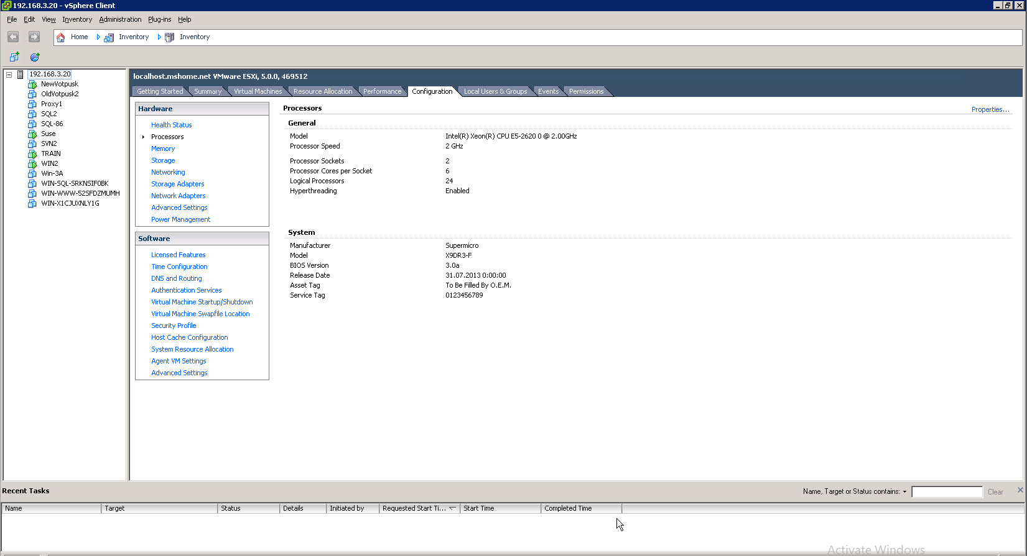The width and height of the screenshot is (1027, 556).
Task: Click the VM icon next to TRAIN
Action: (32, 154)
